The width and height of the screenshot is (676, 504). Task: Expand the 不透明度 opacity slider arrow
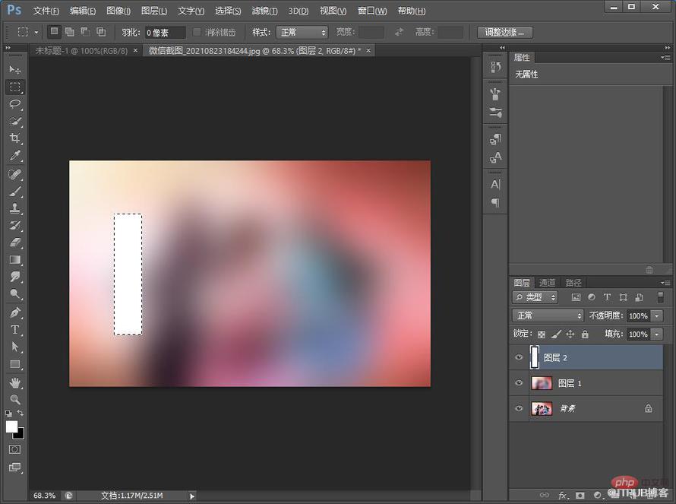coord(656,316)
